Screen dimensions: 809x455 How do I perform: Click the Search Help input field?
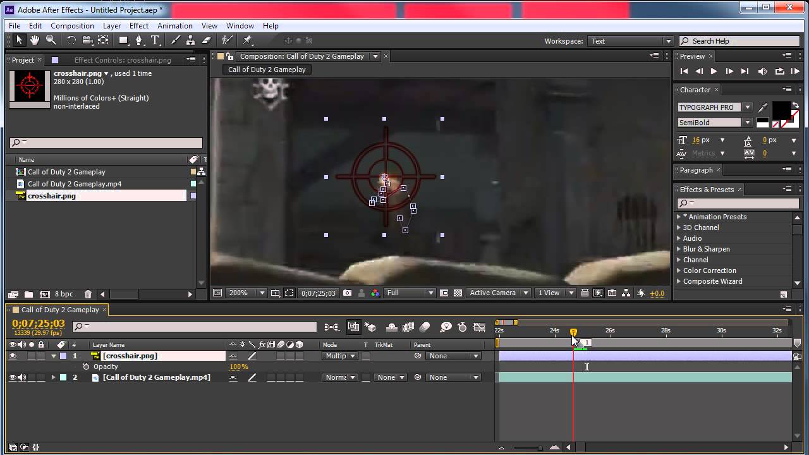point(740,41)
